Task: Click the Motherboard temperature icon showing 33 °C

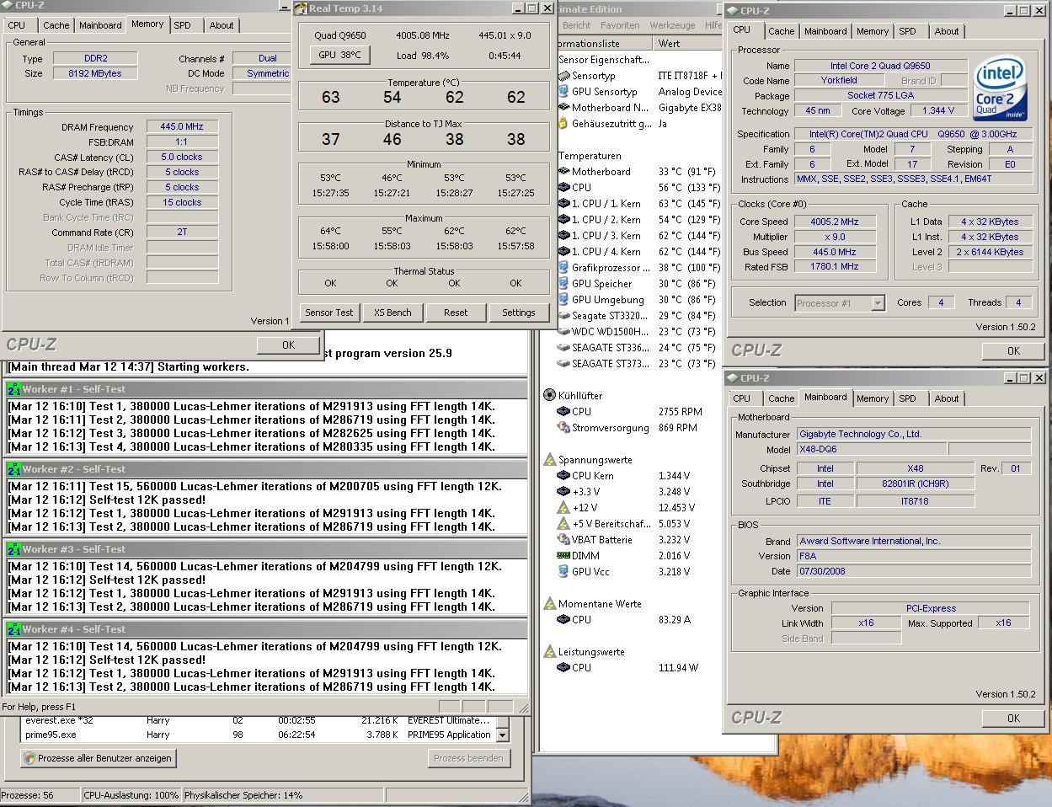Action: coord(563,172)
